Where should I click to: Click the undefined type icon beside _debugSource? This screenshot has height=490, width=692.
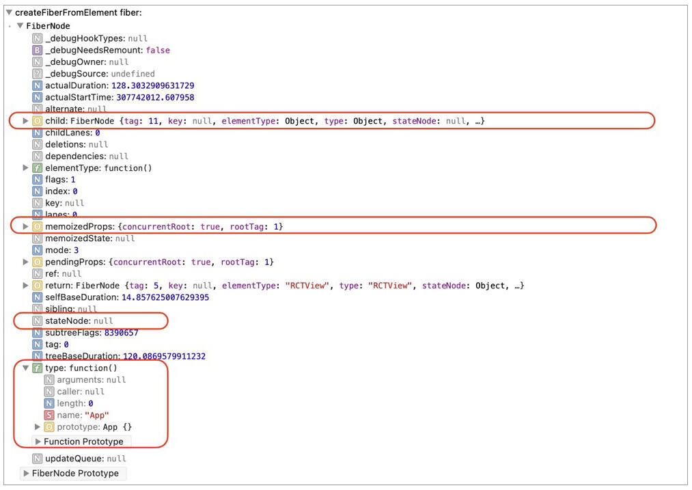click(38, 74)
